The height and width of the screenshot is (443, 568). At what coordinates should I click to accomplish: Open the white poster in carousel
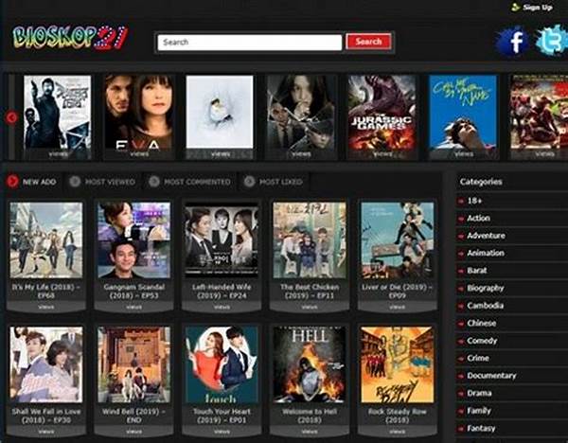click(220, 112)
